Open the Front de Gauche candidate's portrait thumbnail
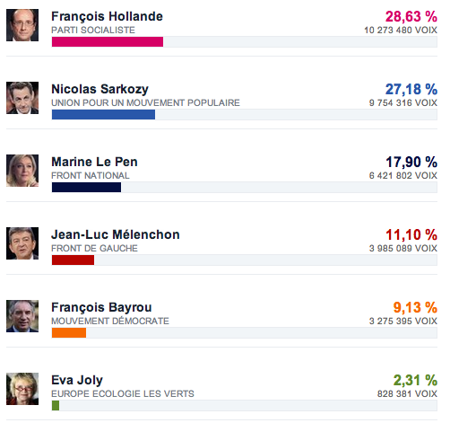Screen dimensions: 450x423 [22, 243]
